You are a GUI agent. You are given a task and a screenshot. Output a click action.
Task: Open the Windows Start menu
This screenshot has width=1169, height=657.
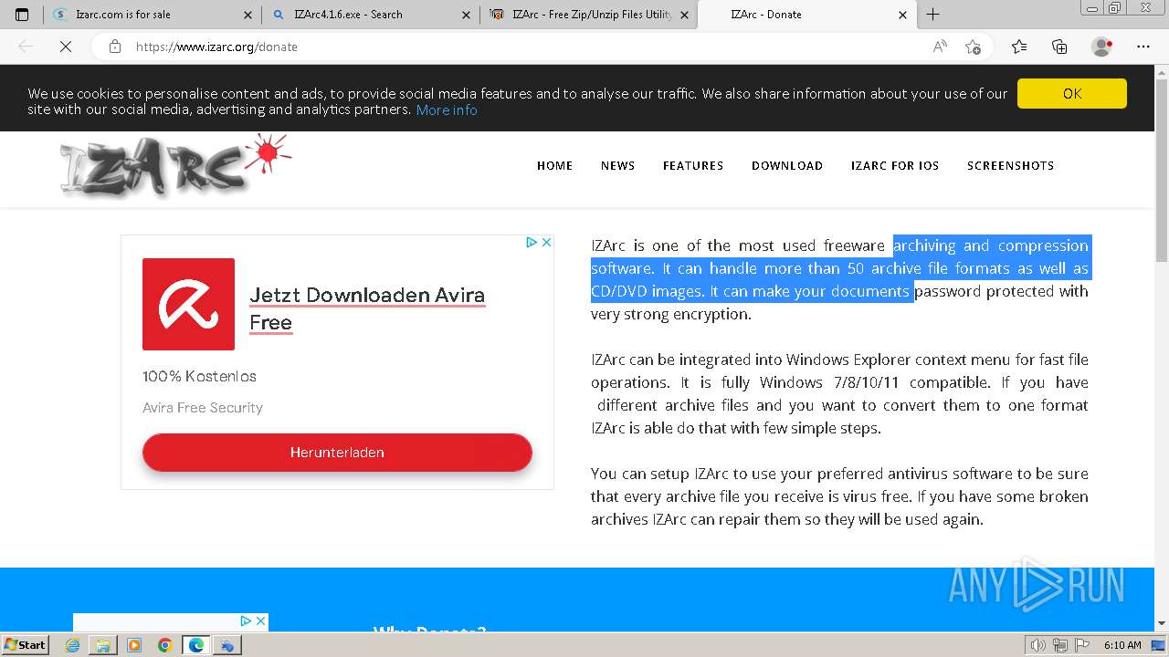(x=25, y=644)
